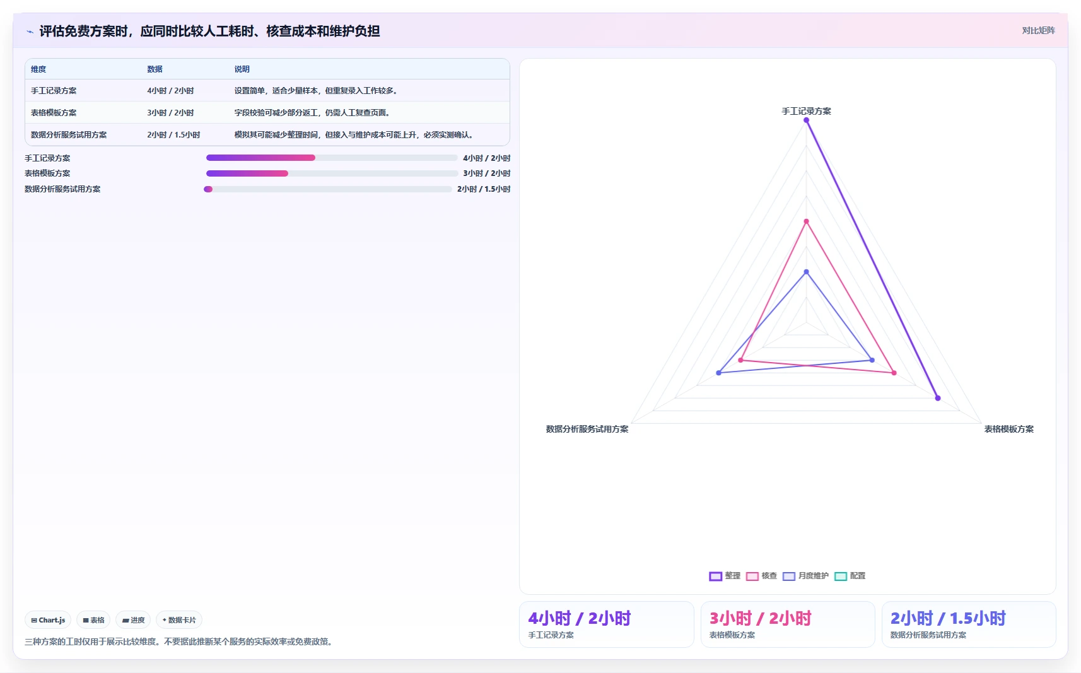Click the description 设置简单，适合少量样本
Viewport: 1081px width, 673px height.
316,91
